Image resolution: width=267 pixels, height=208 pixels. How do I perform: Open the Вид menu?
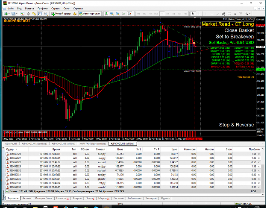coord(19,9)
